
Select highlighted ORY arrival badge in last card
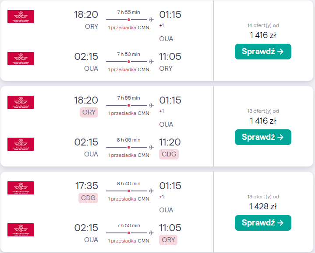coord(168,240)
